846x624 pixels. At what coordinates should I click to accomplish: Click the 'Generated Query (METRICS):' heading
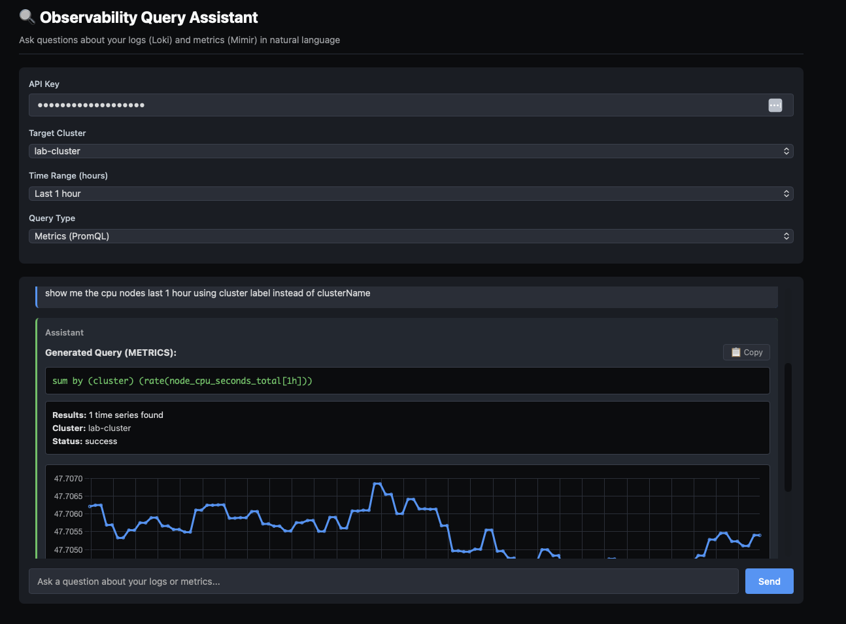110,353
